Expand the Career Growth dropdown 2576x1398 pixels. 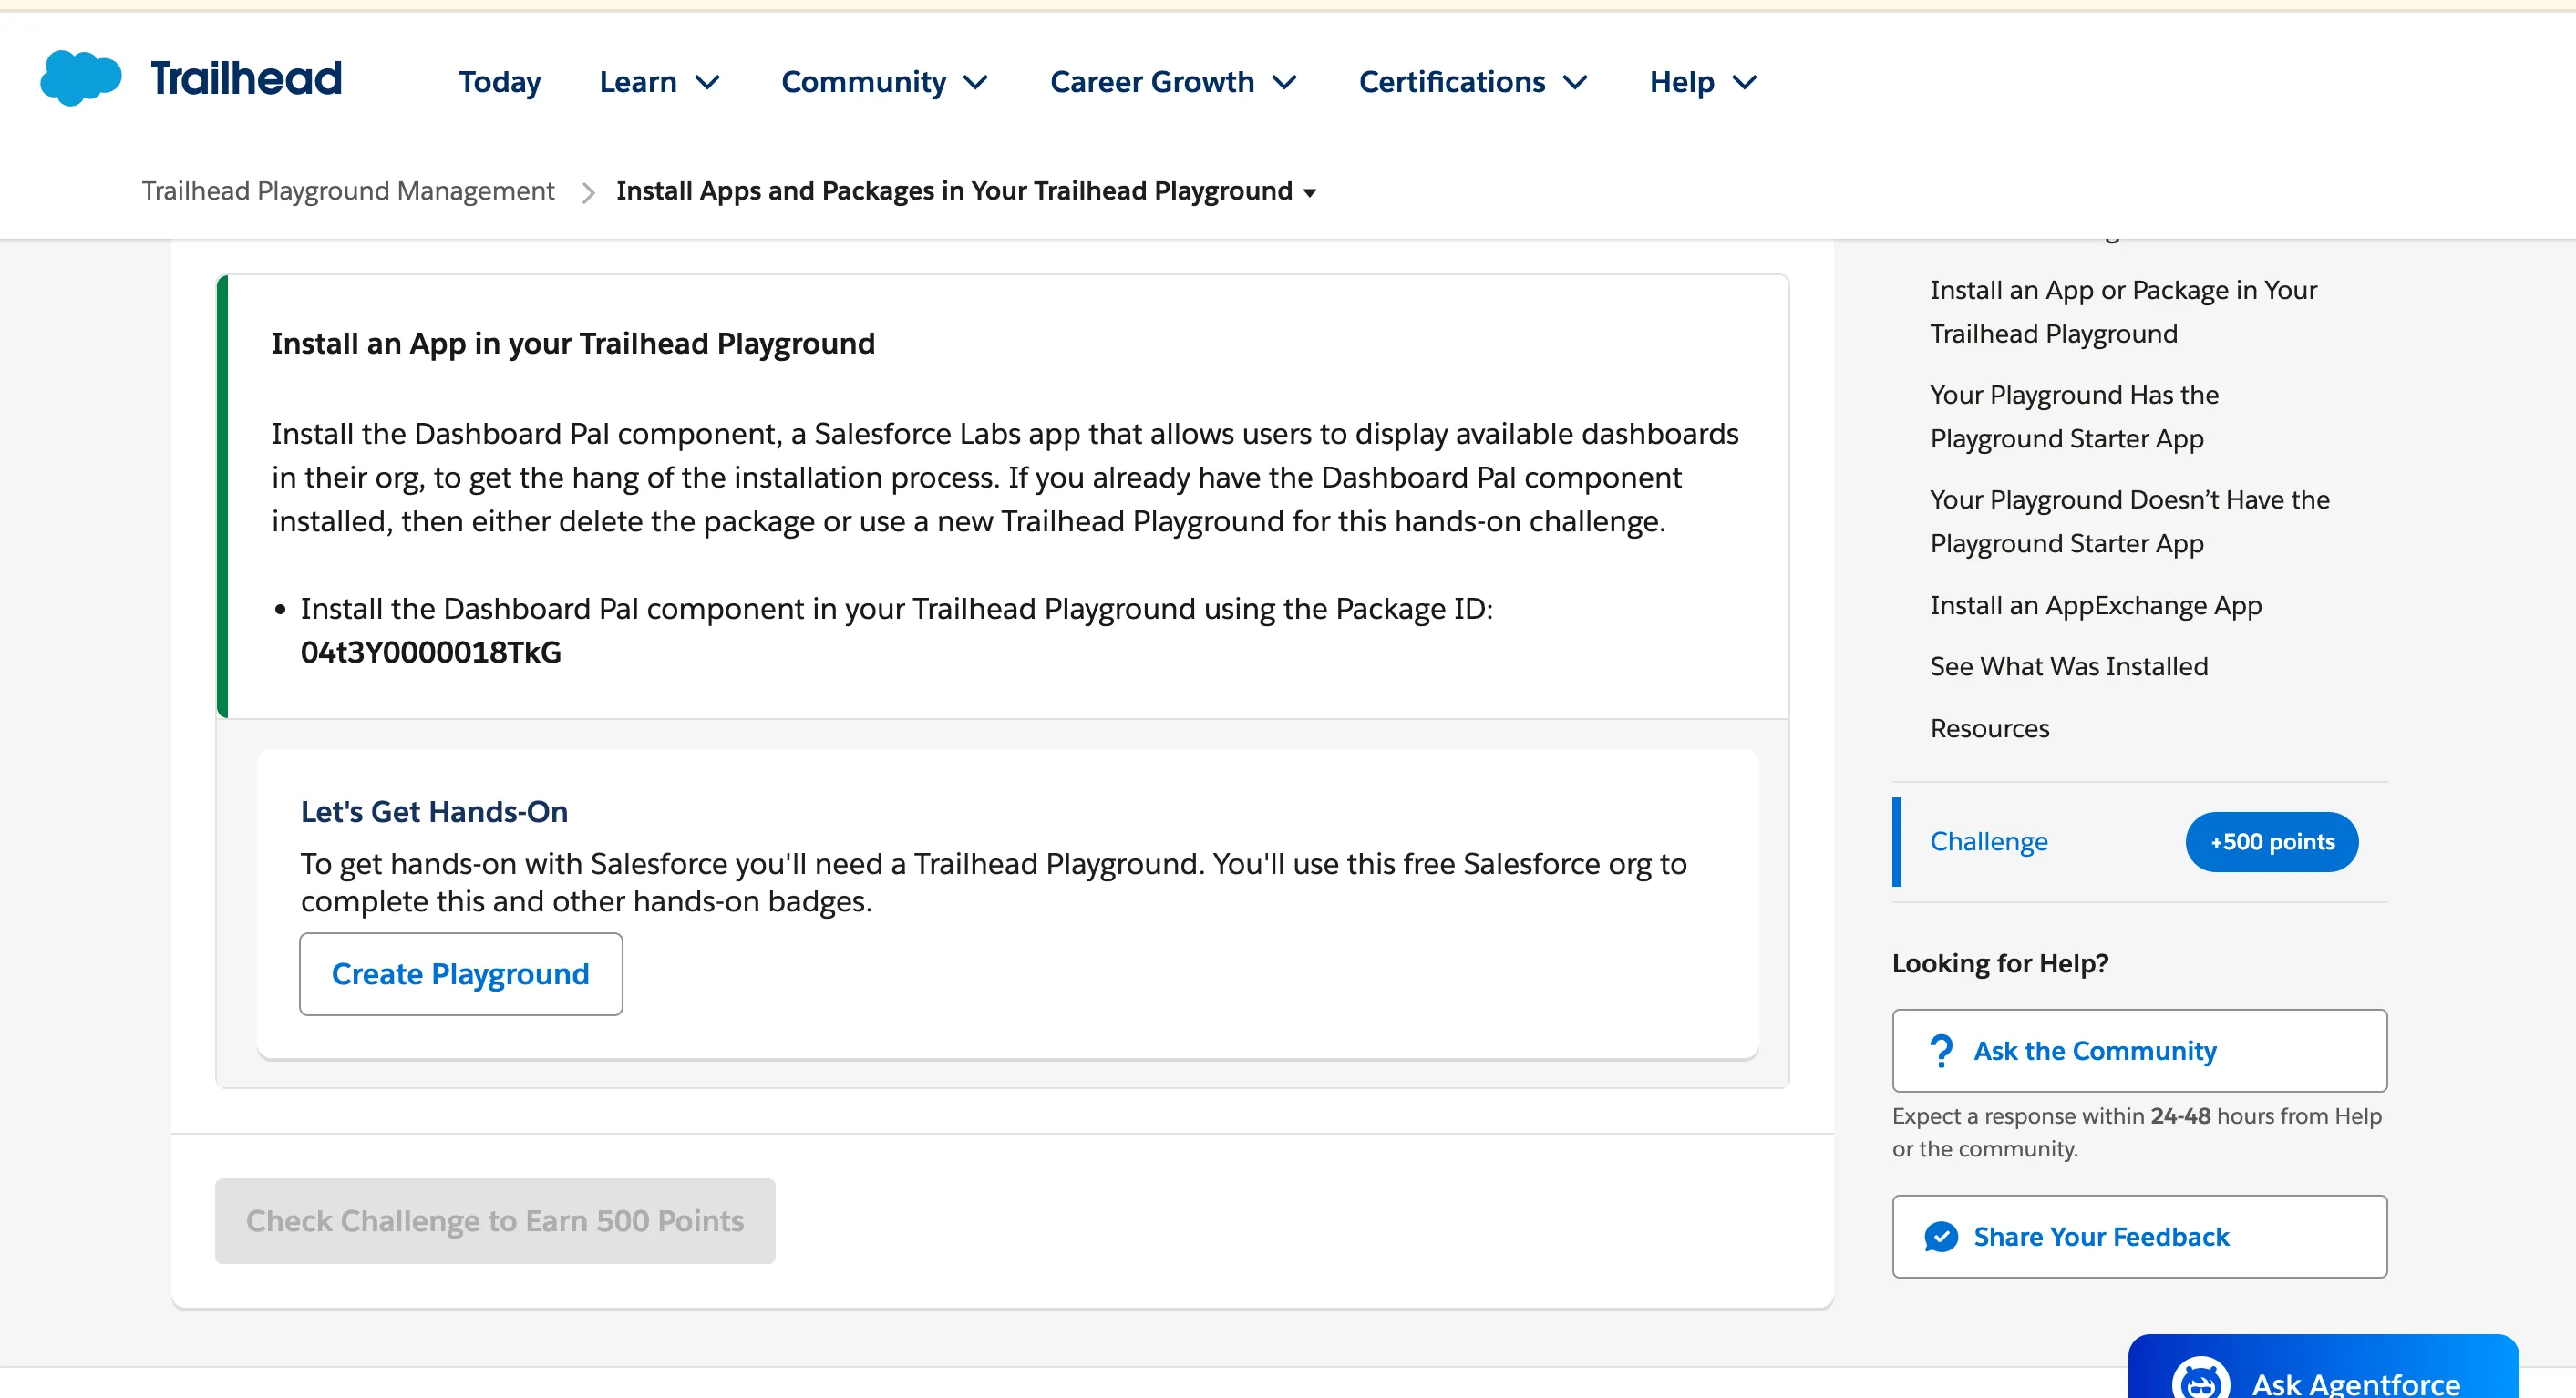(x=1173, y=82)
